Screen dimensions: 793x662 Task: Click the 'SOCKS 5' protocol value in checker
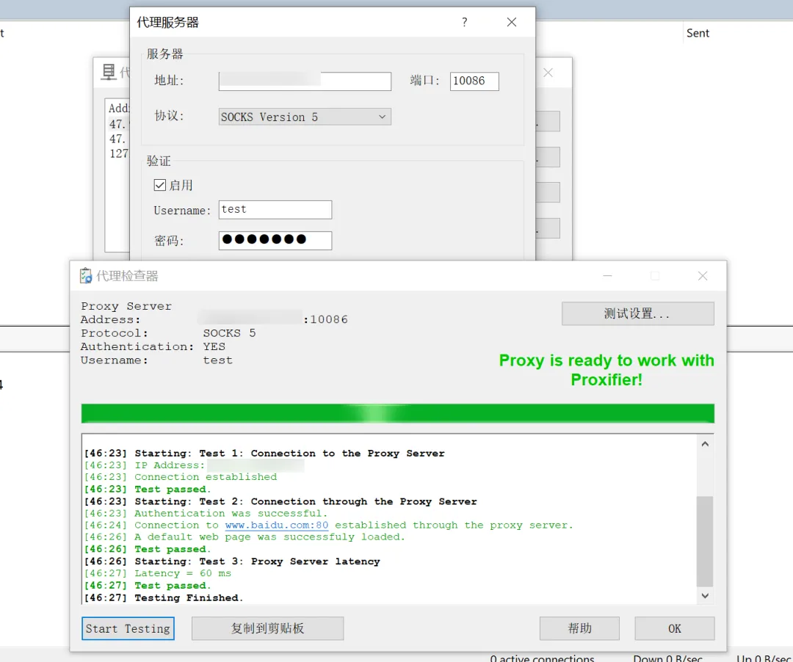tap(229, 333)
